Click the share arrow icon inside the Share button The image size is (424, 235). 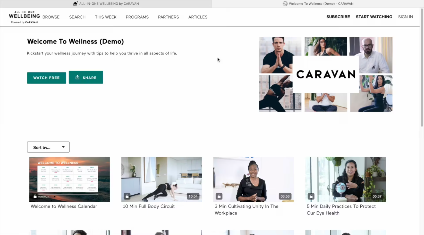(x=78, y=77)
